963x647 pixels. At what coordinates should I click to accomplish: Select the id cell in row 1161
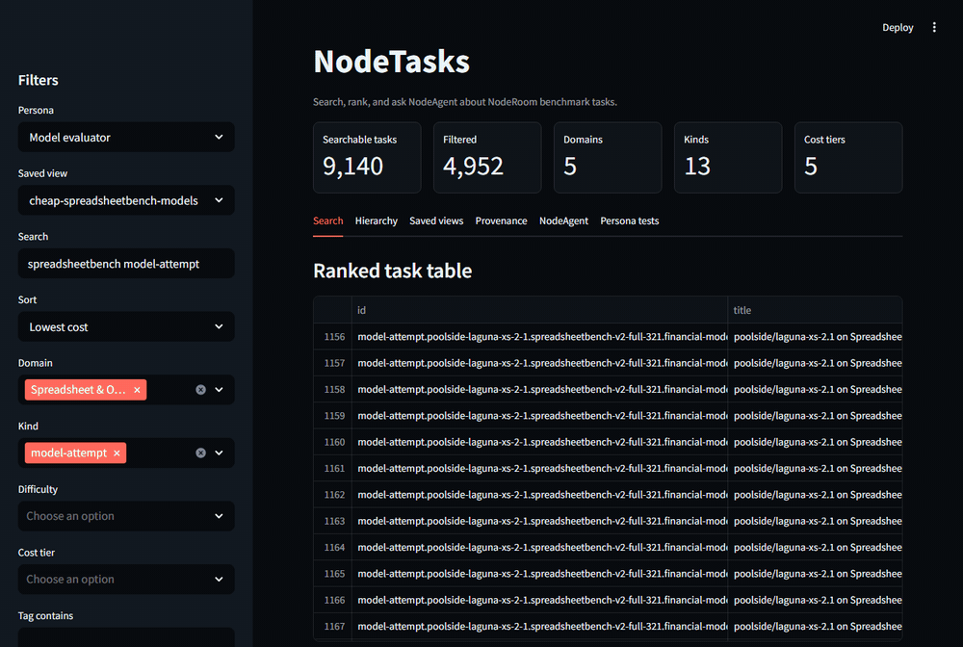click(540, 468)
